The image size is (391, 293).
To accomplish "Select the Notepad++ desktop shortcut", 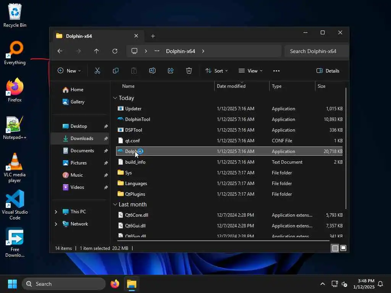I will 15,127.
